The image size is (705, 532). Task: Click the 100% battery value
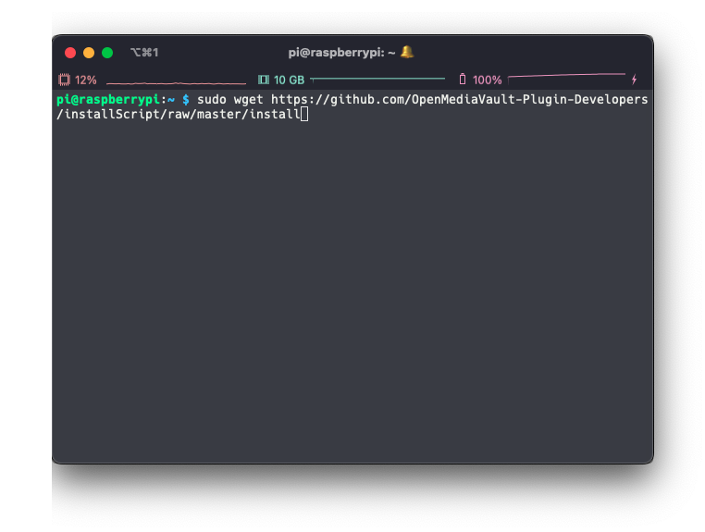(x=488, y=80)
